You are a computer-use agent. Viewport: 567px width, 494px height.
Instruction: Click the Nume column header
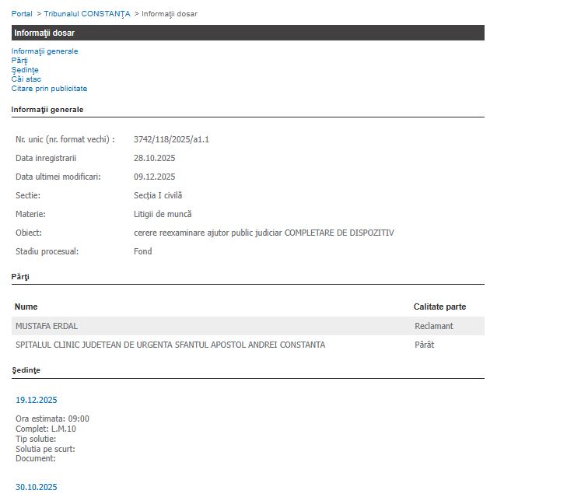[x=26, y=307]
